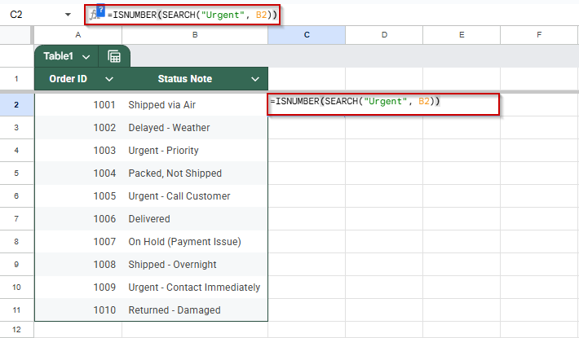579x338 pixels.
Task: Open the Status Note column dropdown
Action: 255,79
